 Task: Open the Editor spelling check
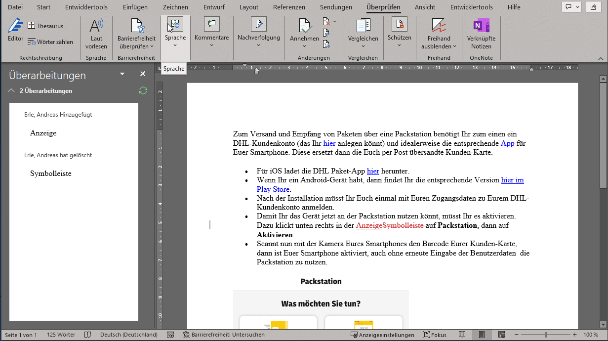click(15, 29)
